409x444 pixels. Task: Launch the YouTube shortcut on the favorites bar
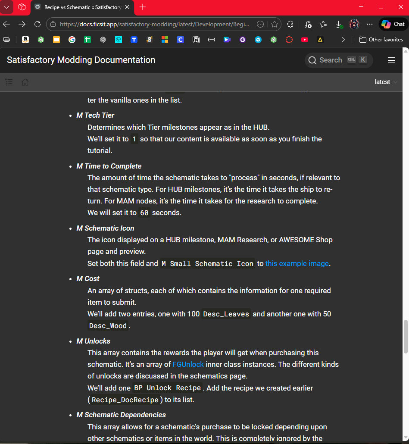click(x=305, y=39)
